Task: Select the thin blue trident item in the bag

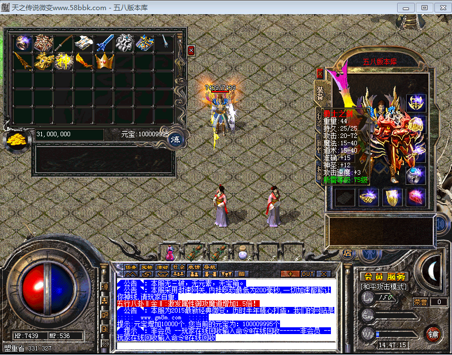Action: (165, 42)
